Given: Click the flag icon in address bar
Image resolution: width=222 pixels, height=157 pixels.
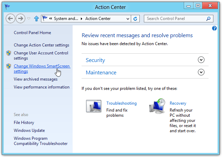Looking at the screenshot, I should [x=45, y=18].
